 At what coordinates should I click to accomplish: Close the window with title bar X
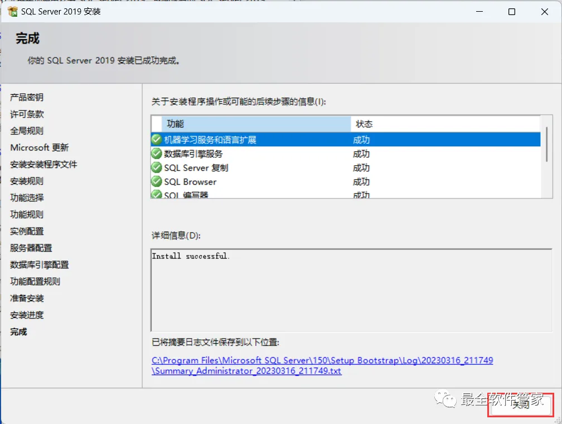click(544, 12)
